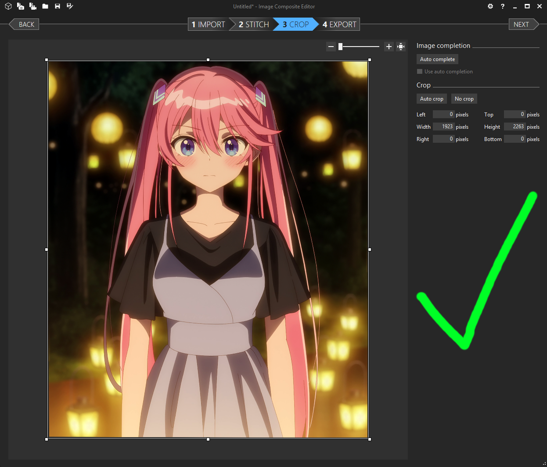Click the top-center crop edge handle
Viewport: 547px width, 467px height.
(208, 60)
